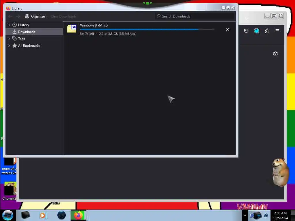Open the black box taskbar app
The height and width of the screenshot is (221, 295).
[x=26, y=215]
